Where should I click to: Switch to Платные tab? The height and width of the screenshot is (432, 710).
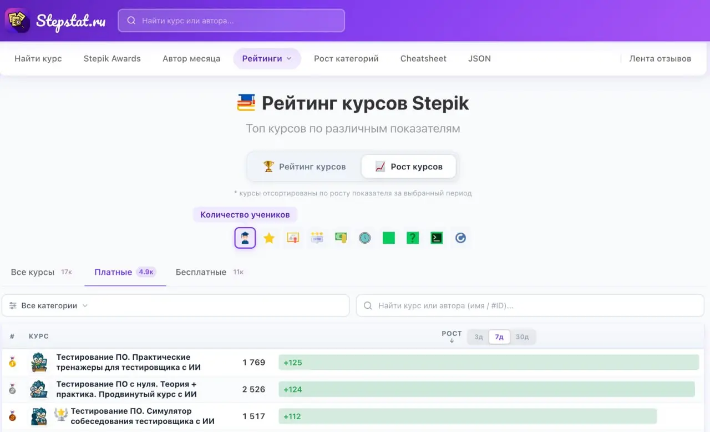pos(125,272)
